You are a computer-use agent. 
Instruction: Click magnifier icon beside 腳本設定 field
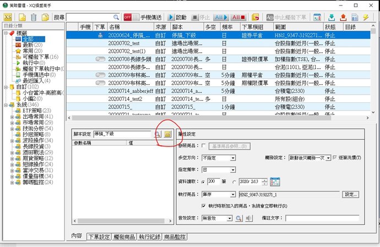coord(157,134)
